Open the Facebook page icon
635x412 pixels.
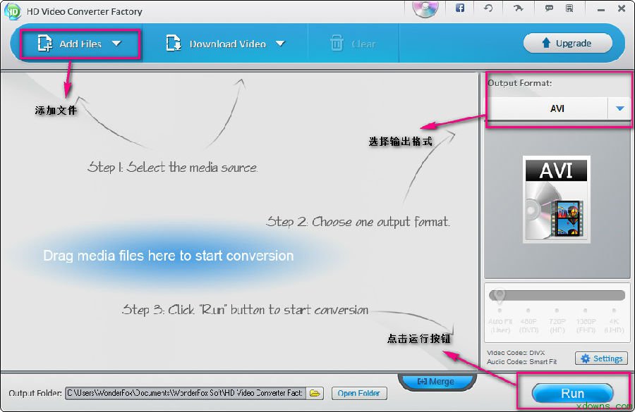click(459, 8)
